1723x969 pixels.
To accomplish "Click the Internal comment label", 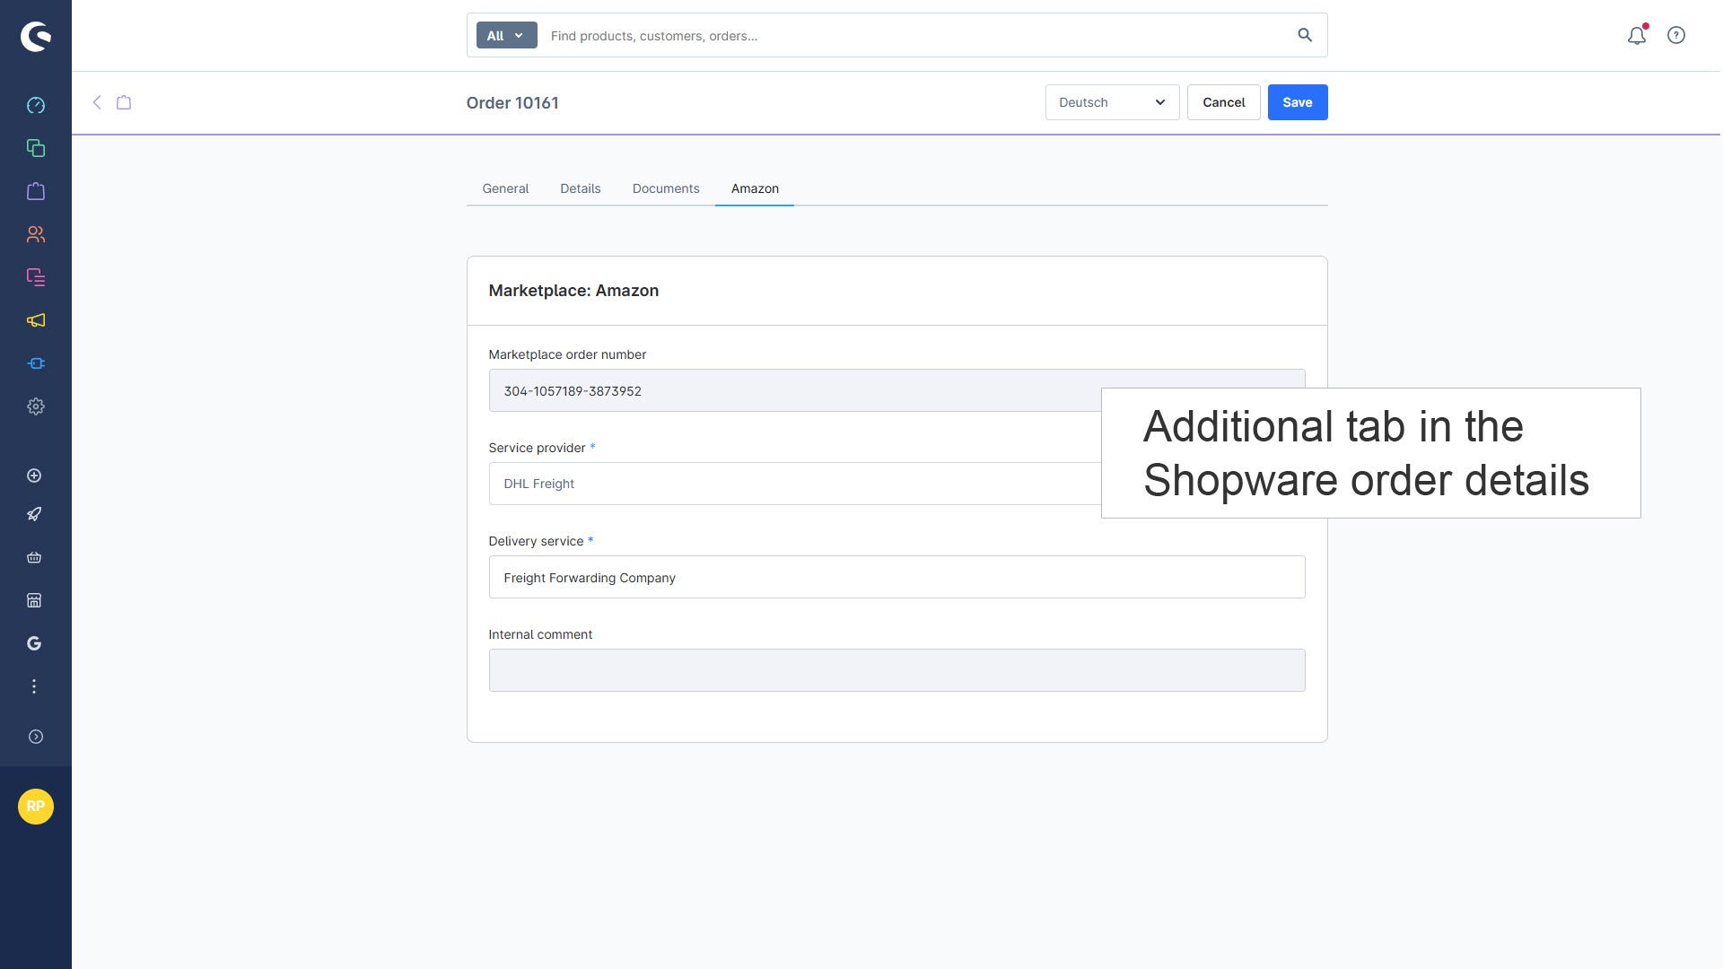I will tap(540, 634).
